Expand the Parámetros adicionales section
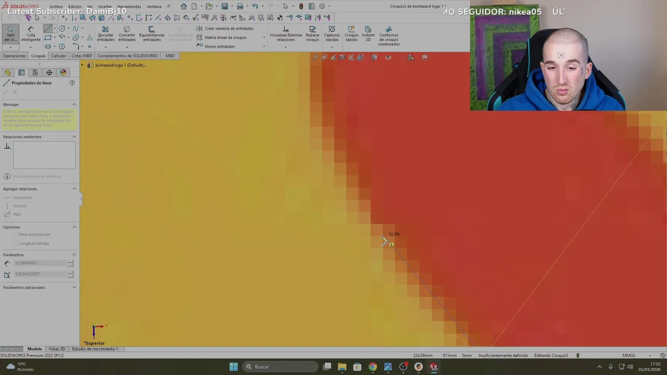 pos(74,287)
